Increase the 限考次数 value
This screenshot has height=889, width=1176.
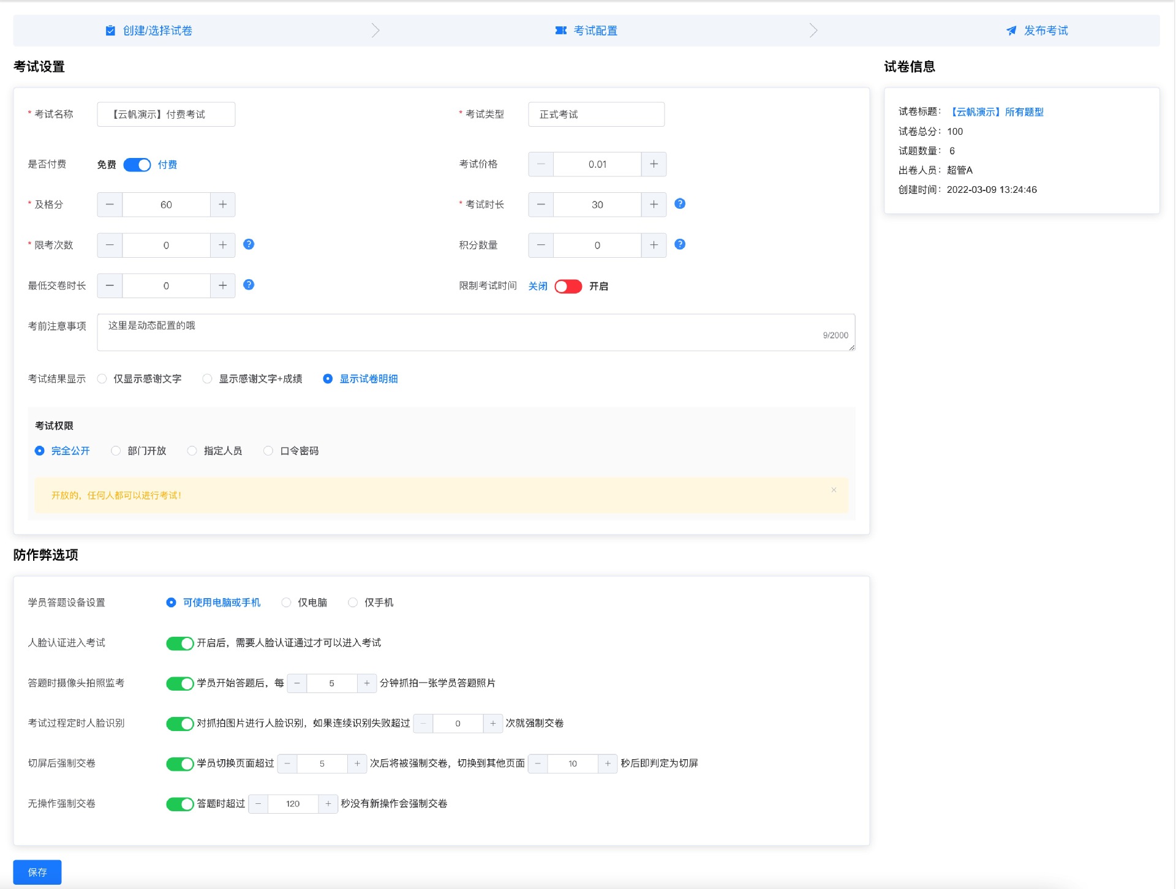pyautogui.click(x=223, y=245)
